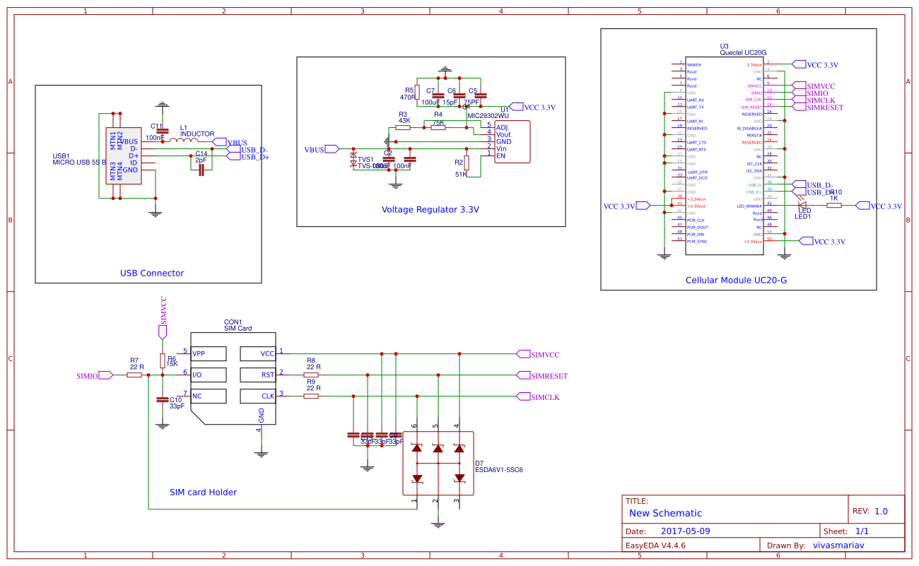Select the ESDA6V1-5SC6 diode array D7

438,463
